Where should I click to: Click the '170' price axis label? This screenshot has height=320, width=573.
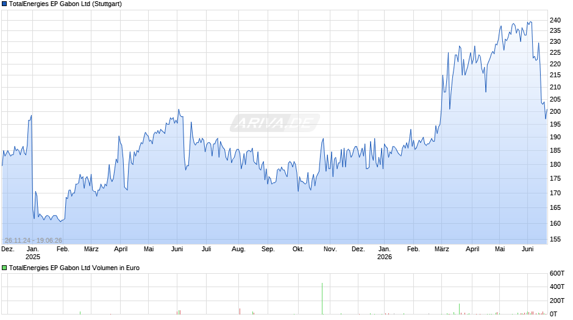point(555,193)
